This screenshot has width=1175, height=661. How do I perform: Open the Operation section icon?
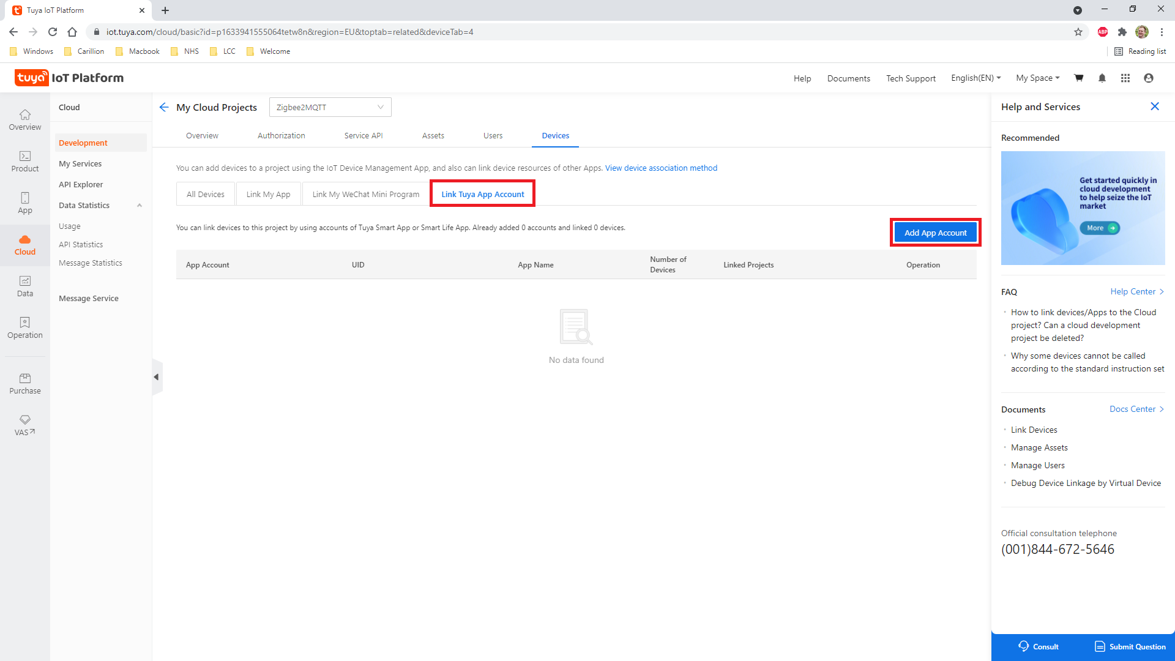25,328
